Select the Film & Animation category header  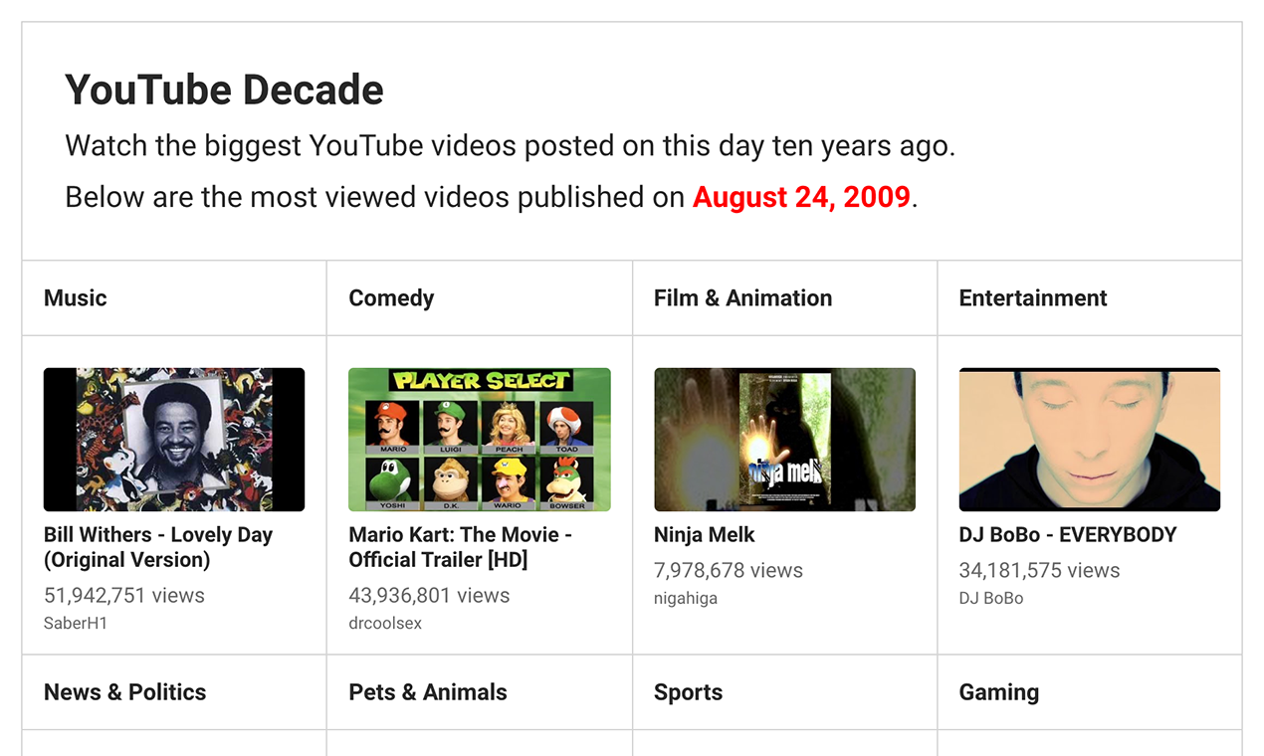coord(742,297)
